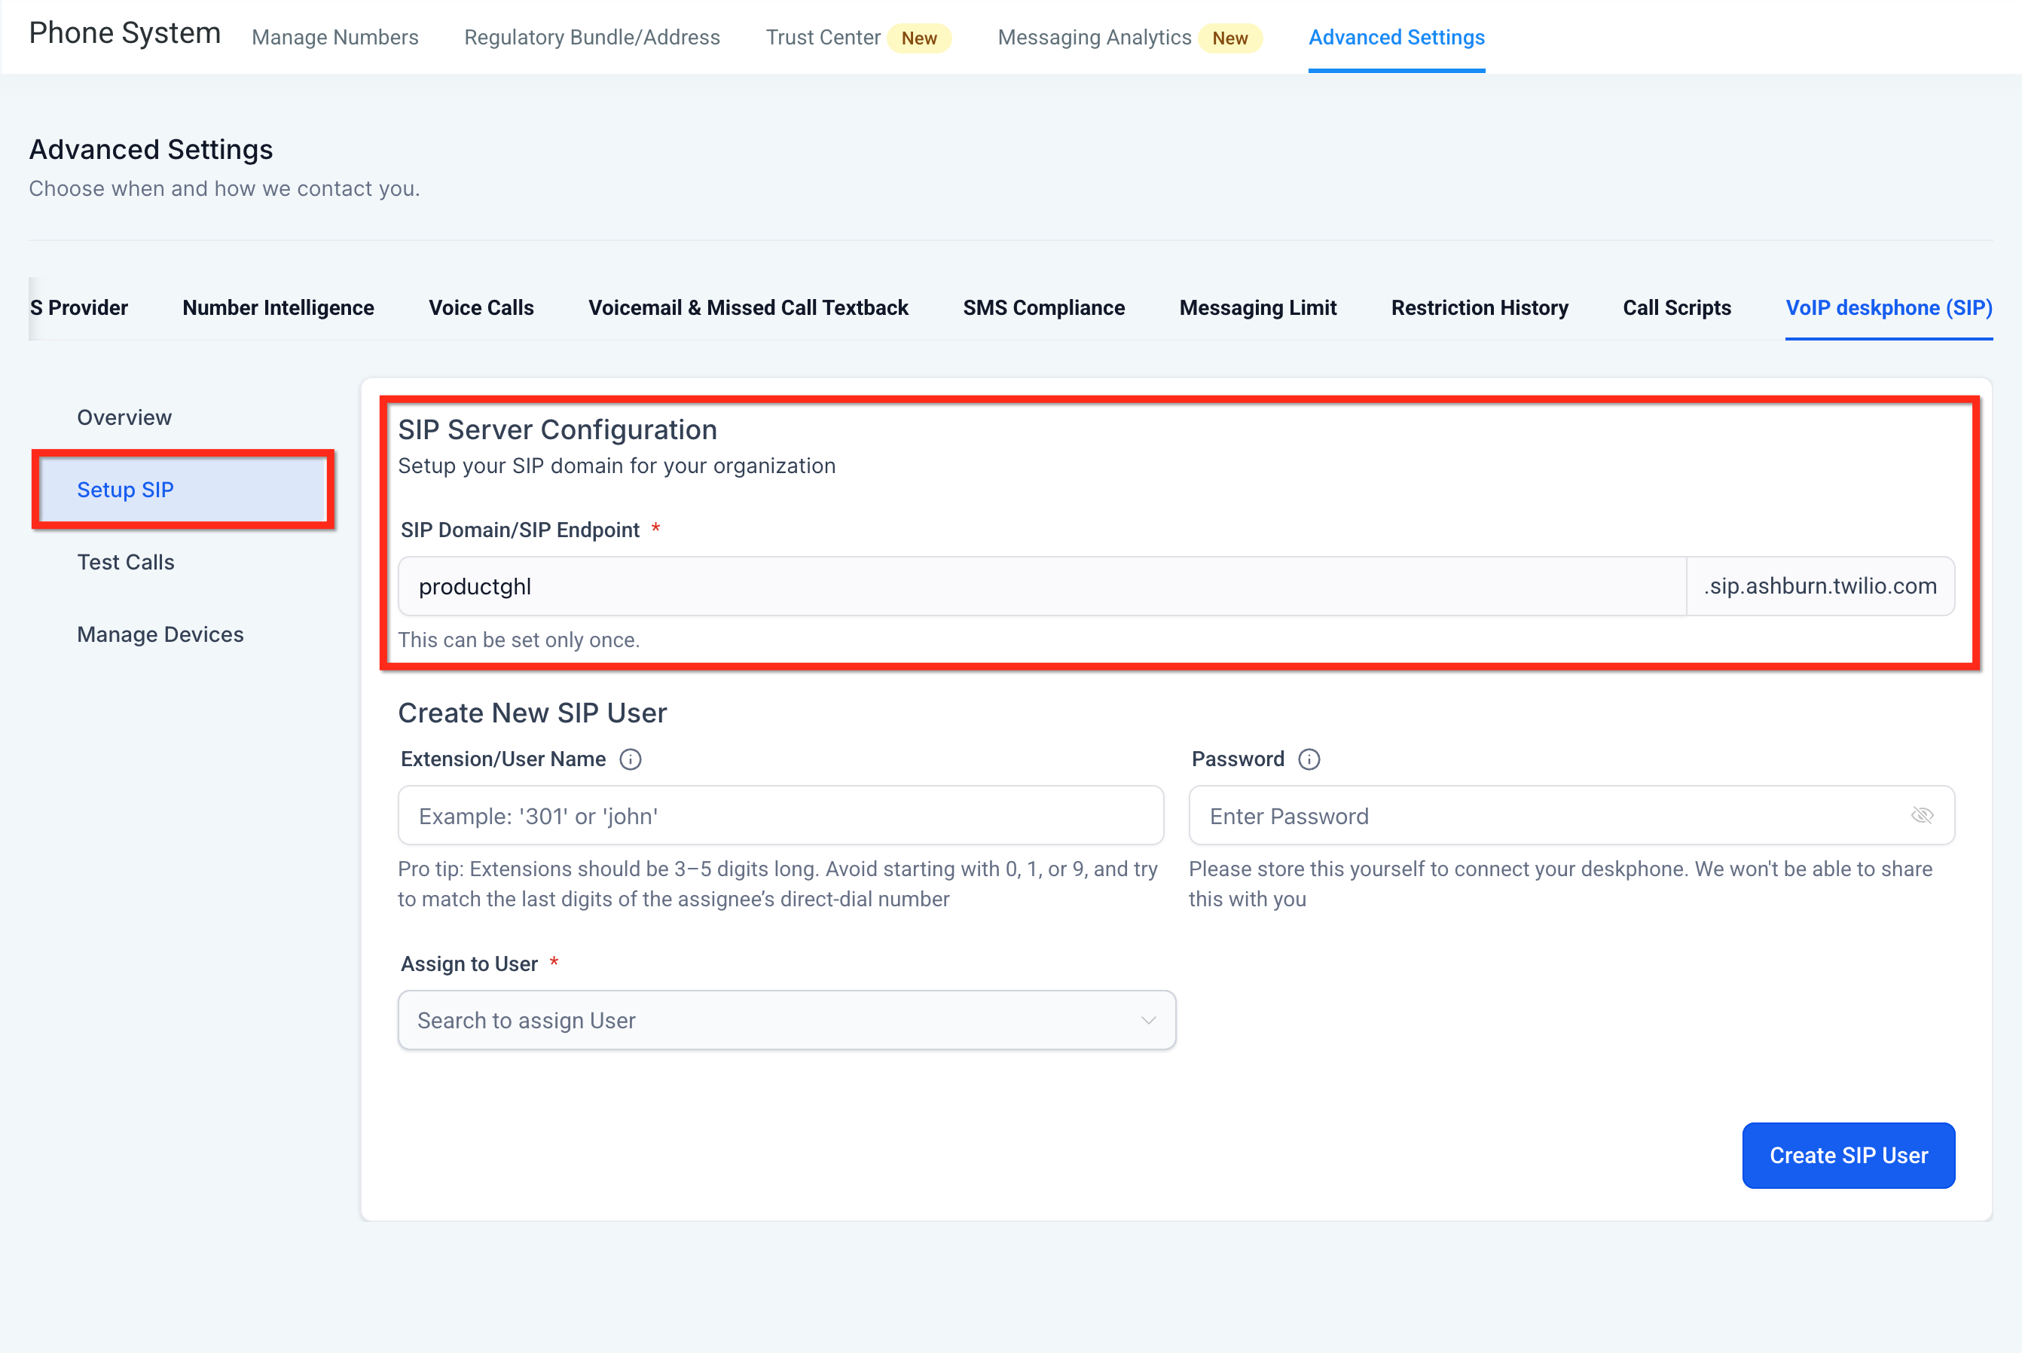
Task: View the Restriction History tab
Action: coord(1479,308)
